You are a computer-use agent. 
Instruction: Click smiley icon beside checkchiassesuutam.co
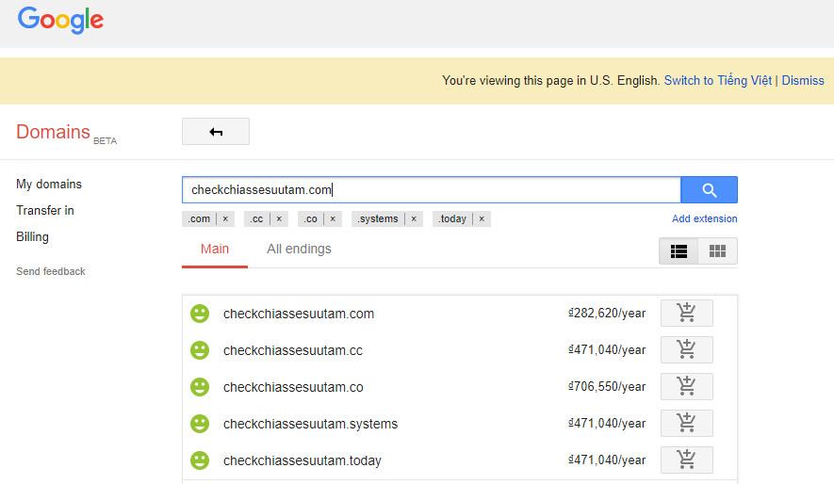click(x=200, y=387)
